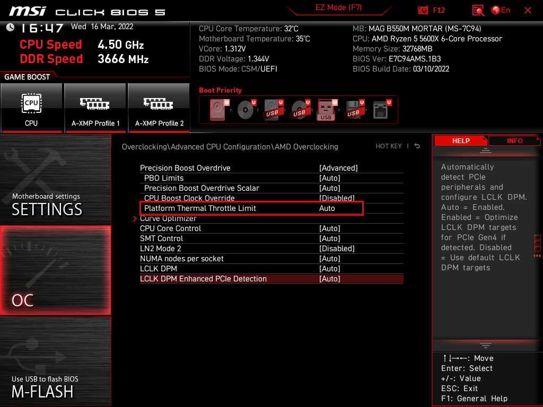The height and width of the screenshot is (407, 543).
Task: Open the LN2 Mode 2 option
Action: (x=271, y=249)
